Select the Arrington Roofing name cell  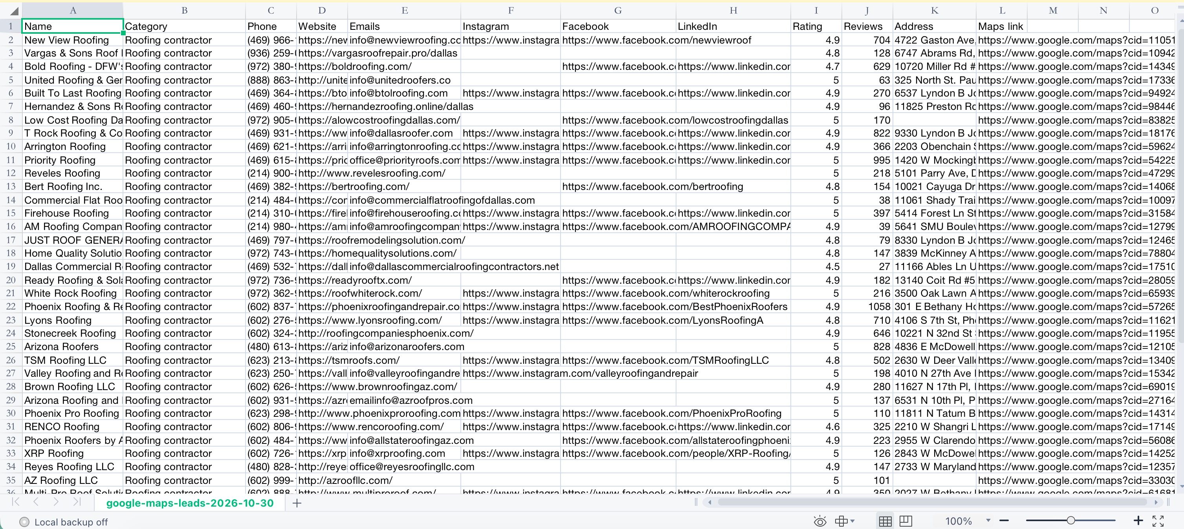tap(73, 146)
